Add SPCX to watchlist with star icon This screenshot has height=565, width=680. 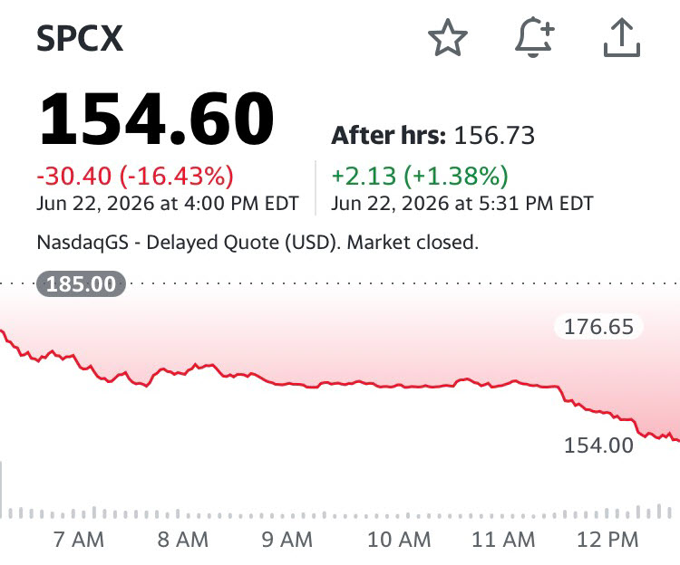[448, 38]
